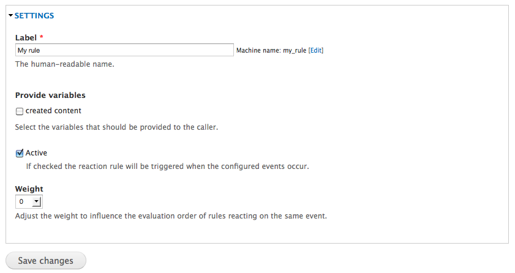This screenshot has height=273, width=515.
Task: Click the Weight dropdown arrow button
Action: tap(36, 201)
